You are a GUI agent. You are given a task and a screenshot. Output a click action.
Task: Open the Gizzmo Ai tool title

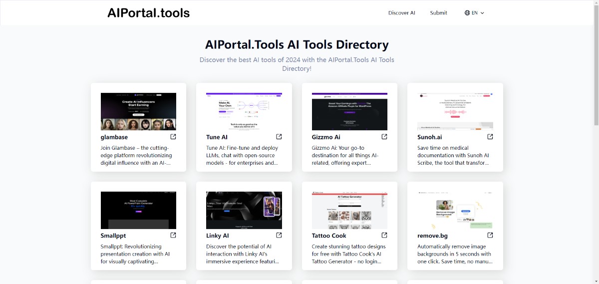[x=326, y=137]
